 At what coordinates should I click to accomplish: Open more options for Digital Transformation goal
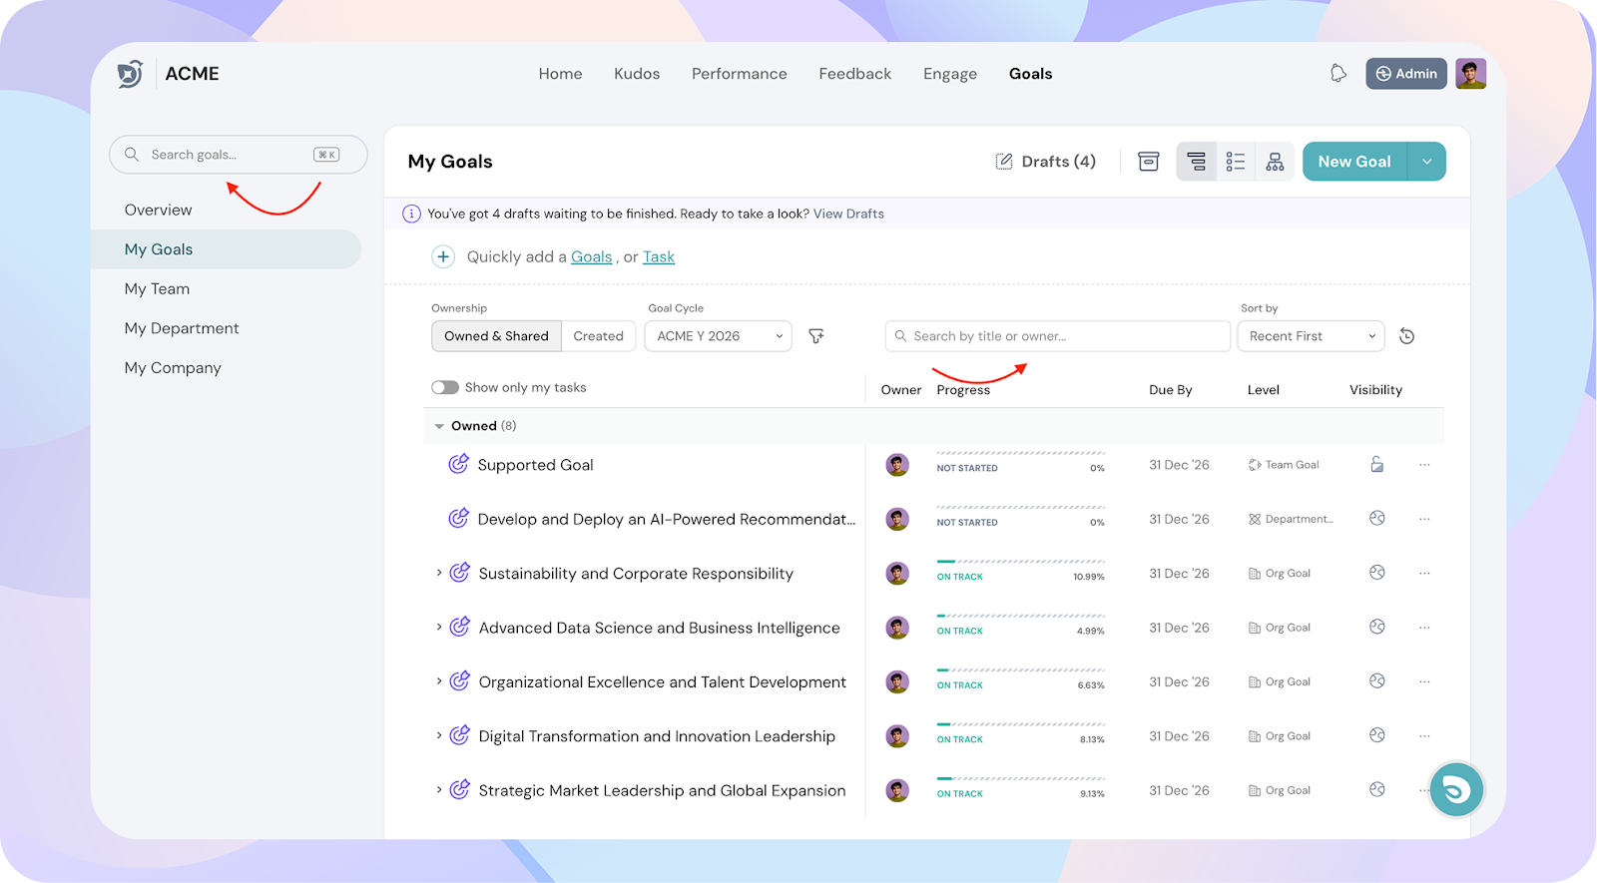point(1424,736)
